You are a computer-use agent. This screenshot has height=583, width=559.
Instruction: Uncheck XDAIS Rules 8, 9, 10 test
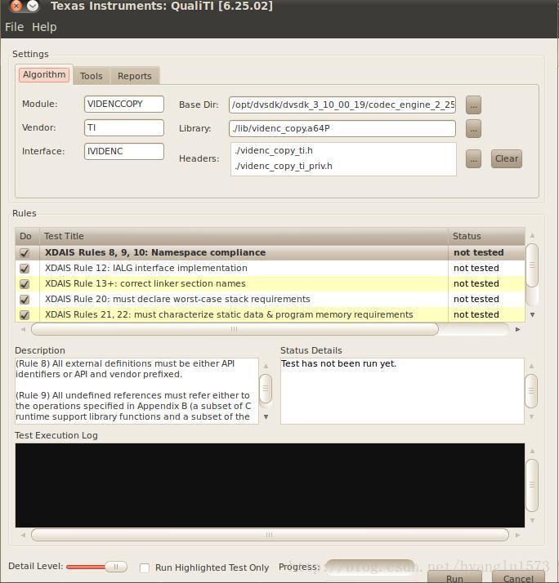(25, 253)
